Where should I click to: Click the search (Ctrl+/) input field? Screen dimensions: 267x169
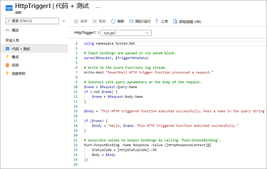(32, 21)
